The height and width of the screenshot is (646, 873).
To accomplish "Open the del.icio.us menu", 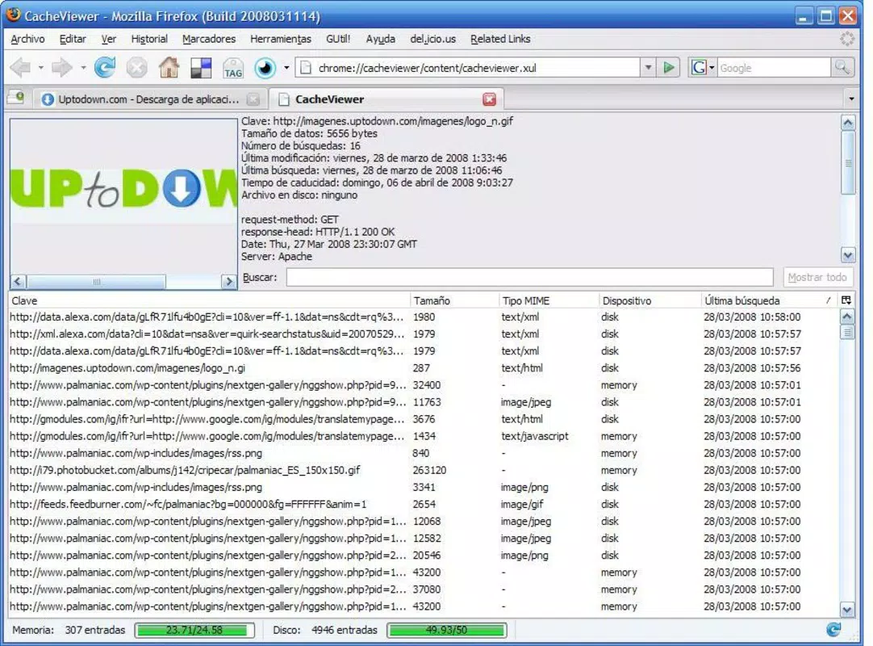I will (x=432, y=39).
